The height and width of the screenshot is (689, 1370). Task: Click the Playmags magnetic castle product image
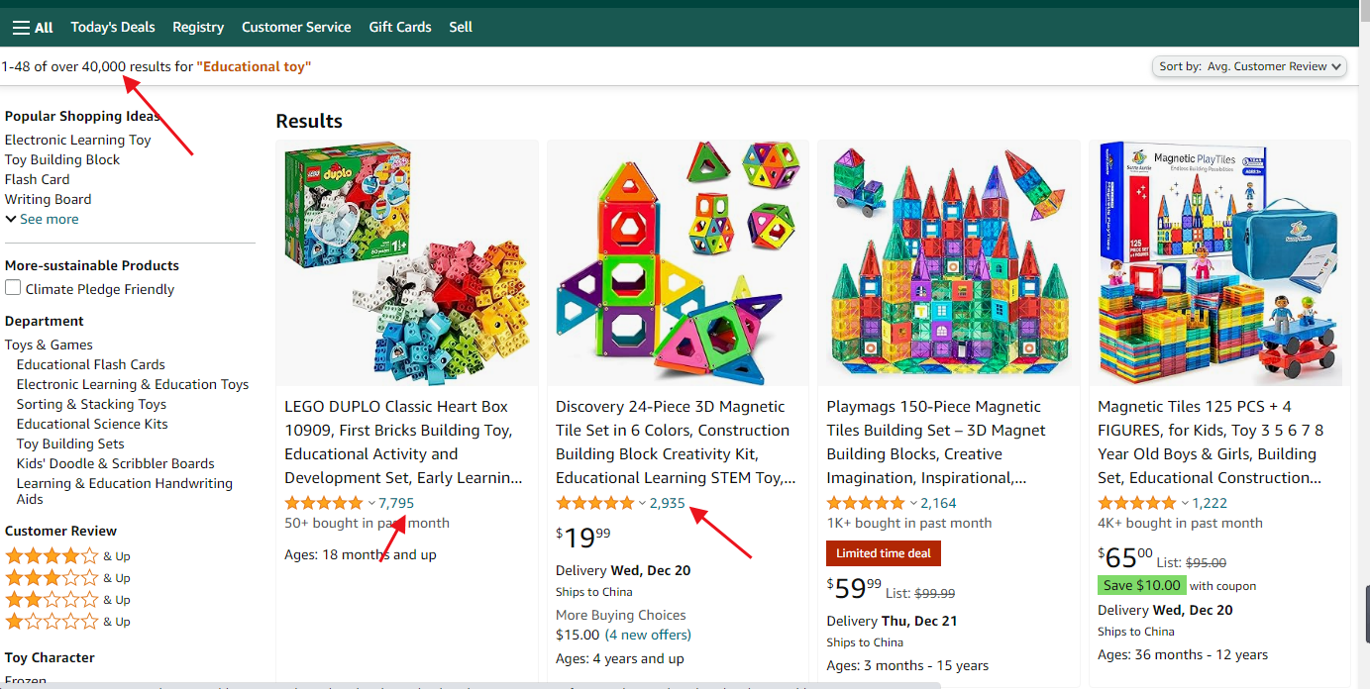(949, 262)
